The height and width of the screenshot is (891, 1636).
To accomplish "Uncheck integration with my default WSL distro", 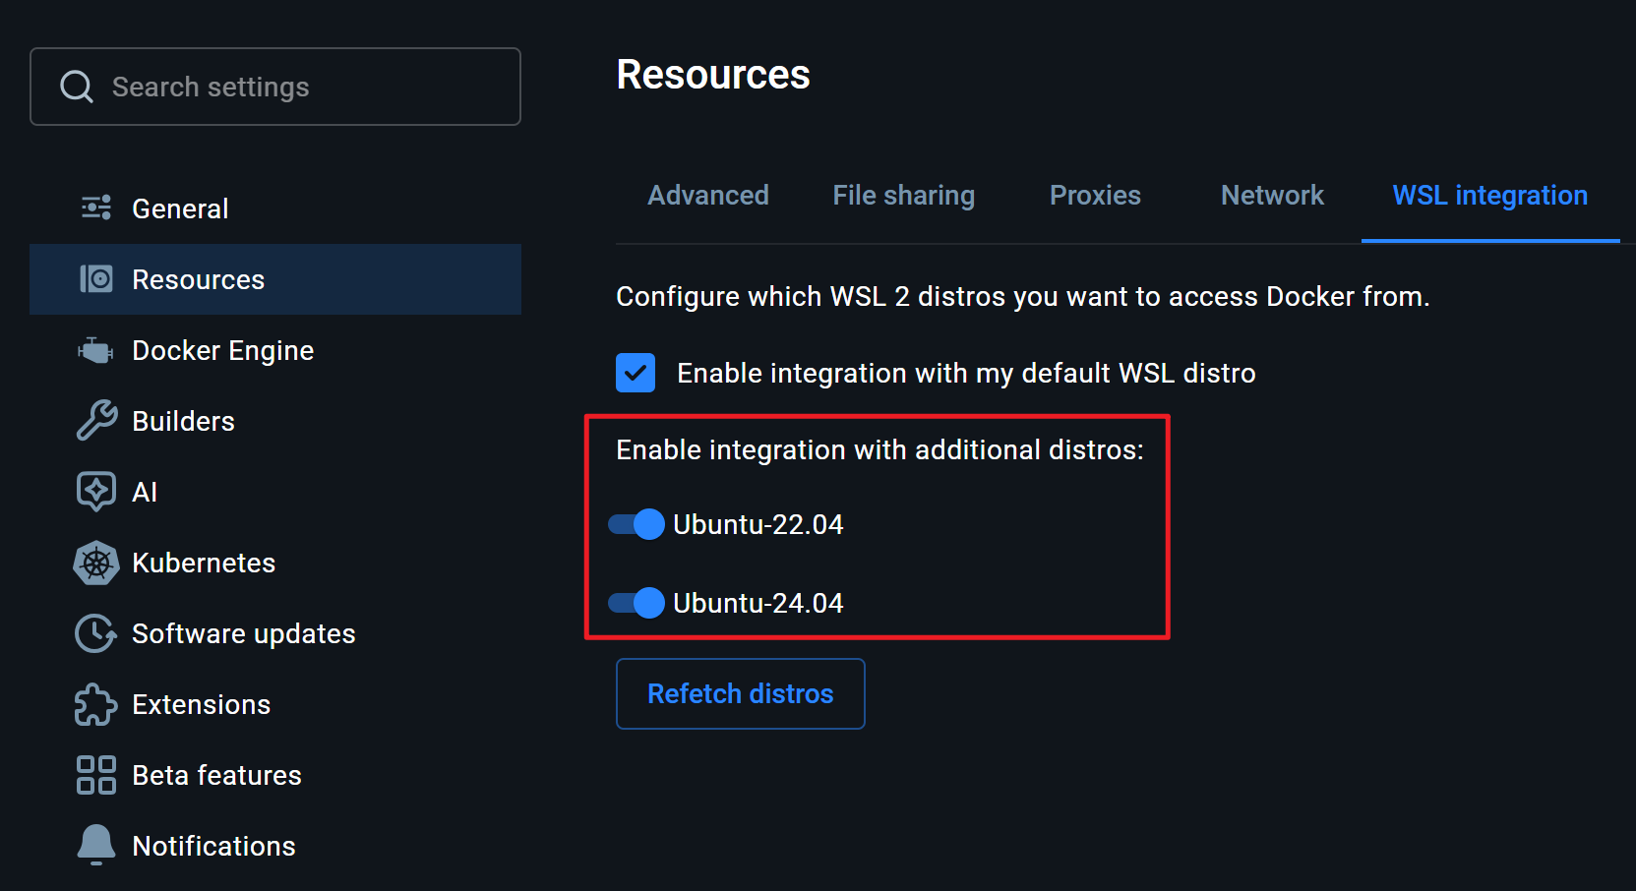I will coord(636,373).
